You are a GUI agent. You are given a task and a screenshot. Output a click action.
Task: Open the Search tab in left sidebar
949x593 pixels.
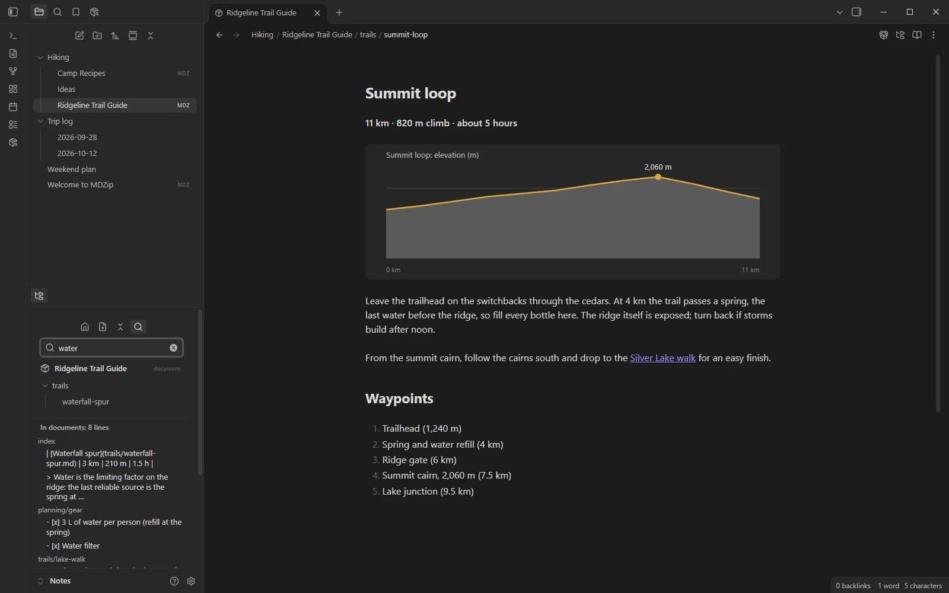[x=58, y=12]
